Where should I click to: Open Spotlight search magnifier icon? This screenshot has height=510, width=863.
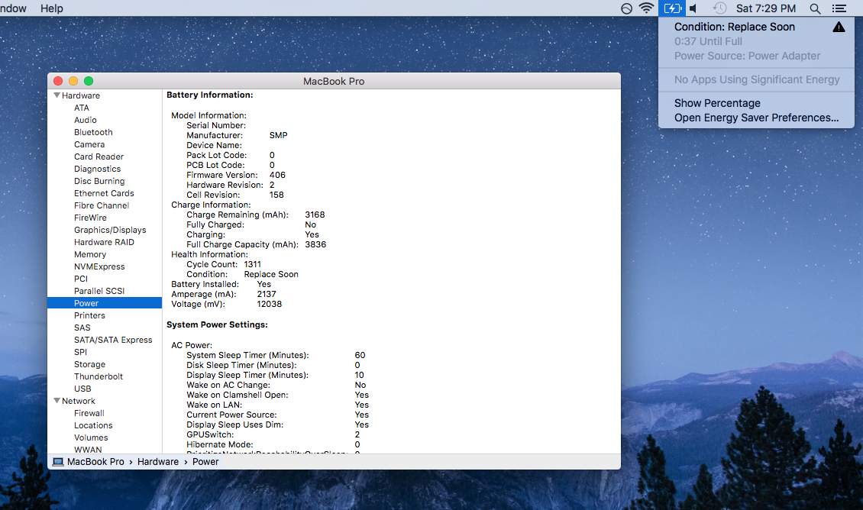[815, 8]
